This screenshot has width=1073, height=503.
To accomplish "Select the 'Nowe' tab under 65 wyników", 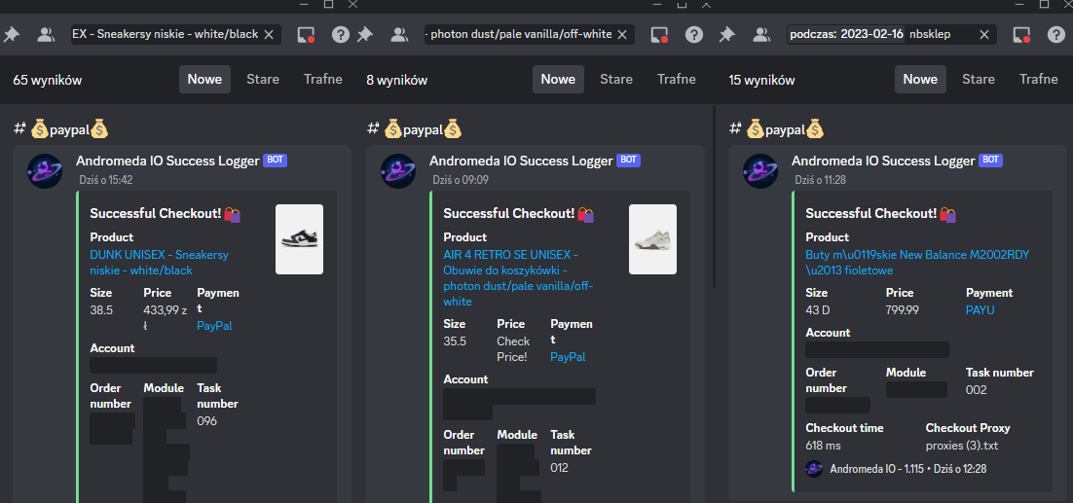I will [204, 79].
